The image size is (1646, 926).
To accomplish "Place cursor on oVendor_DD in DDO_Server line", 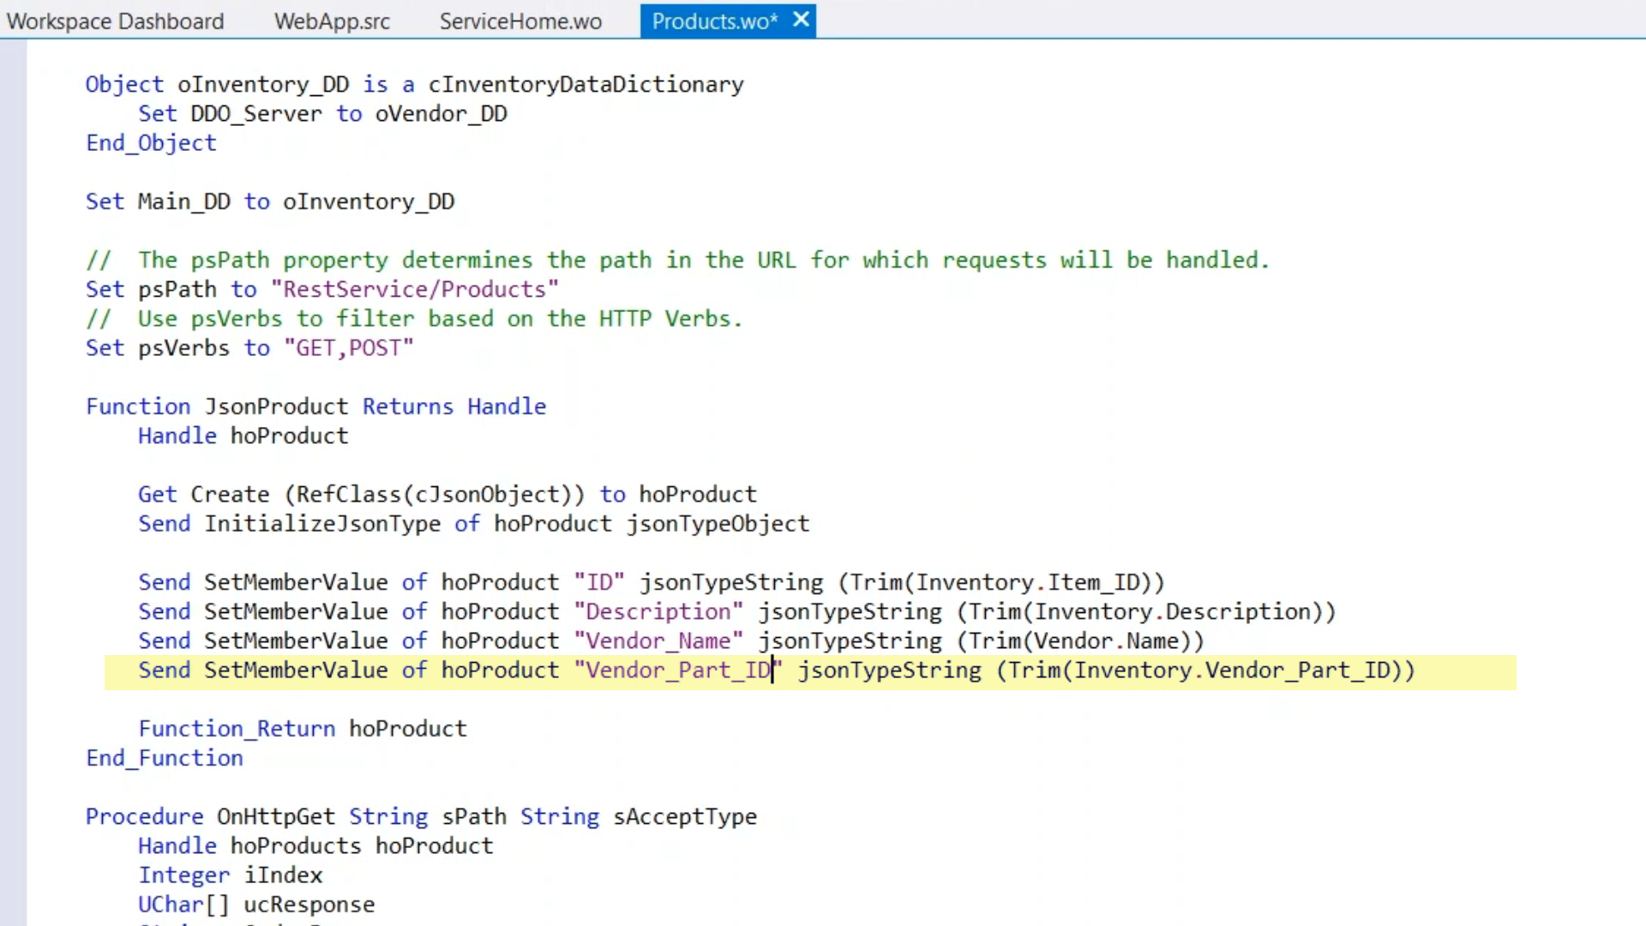I will tap(441, 114).
